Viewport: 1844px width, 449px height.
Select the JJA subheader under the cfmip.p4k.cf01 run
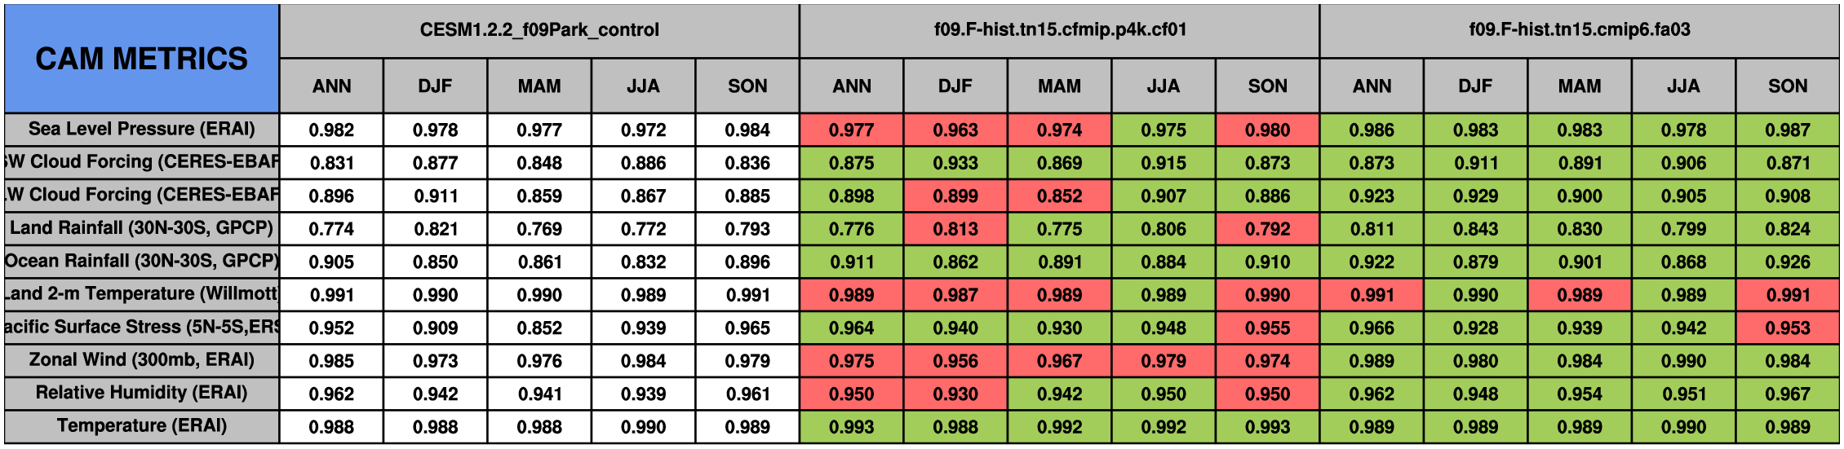(x=1164, y=86)
